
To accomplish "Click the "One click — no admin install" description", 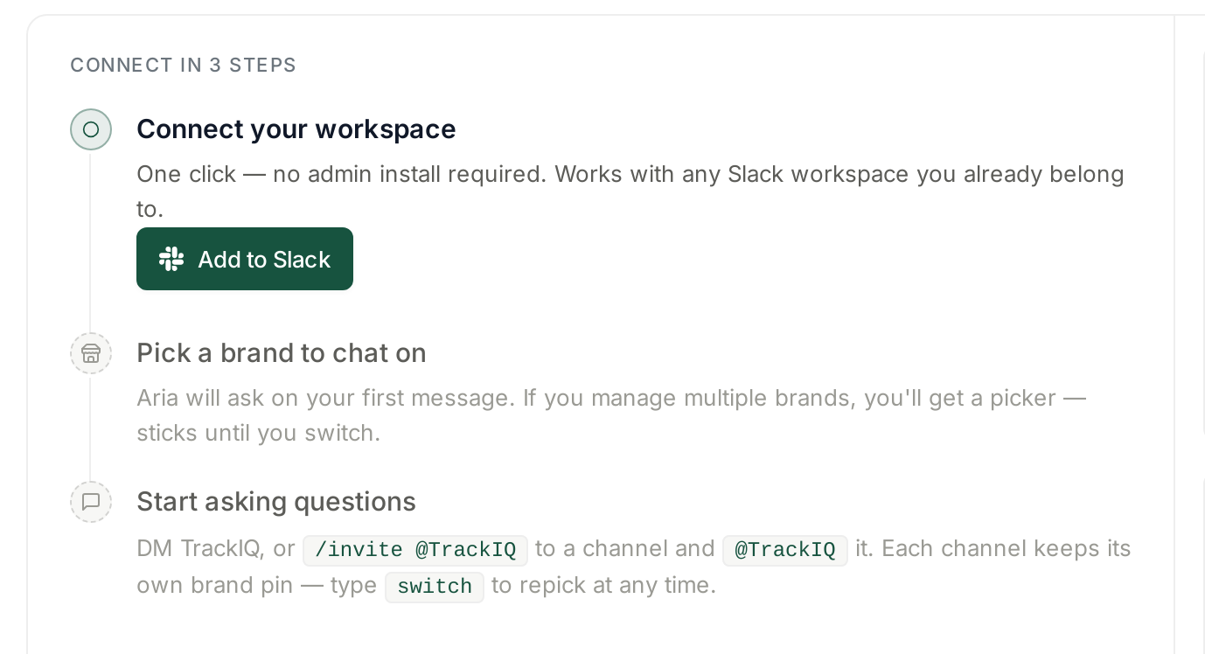I will click(630, 191).
